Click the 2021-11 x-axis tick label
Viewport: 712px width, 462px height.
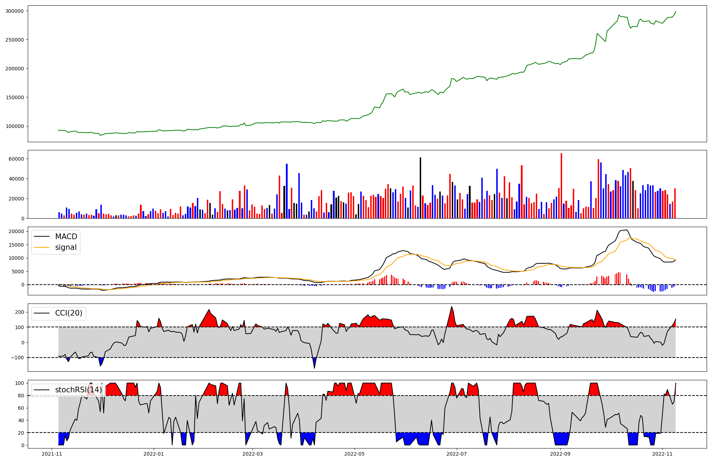(x=52, y=454)
